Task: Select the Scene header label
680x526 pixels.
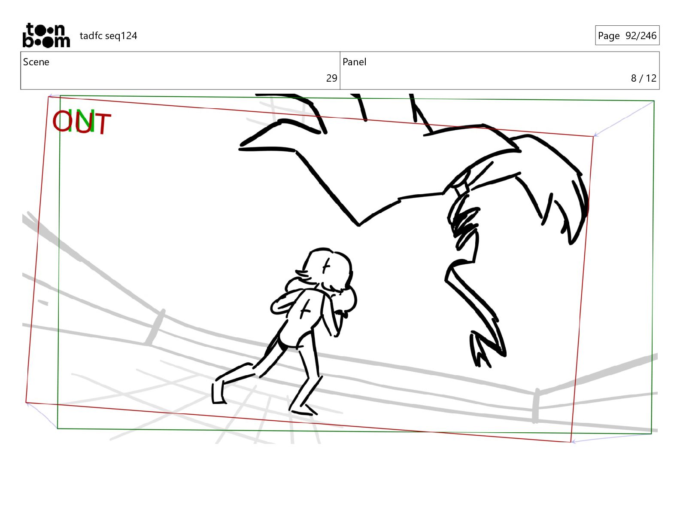Action: [36, 62]
